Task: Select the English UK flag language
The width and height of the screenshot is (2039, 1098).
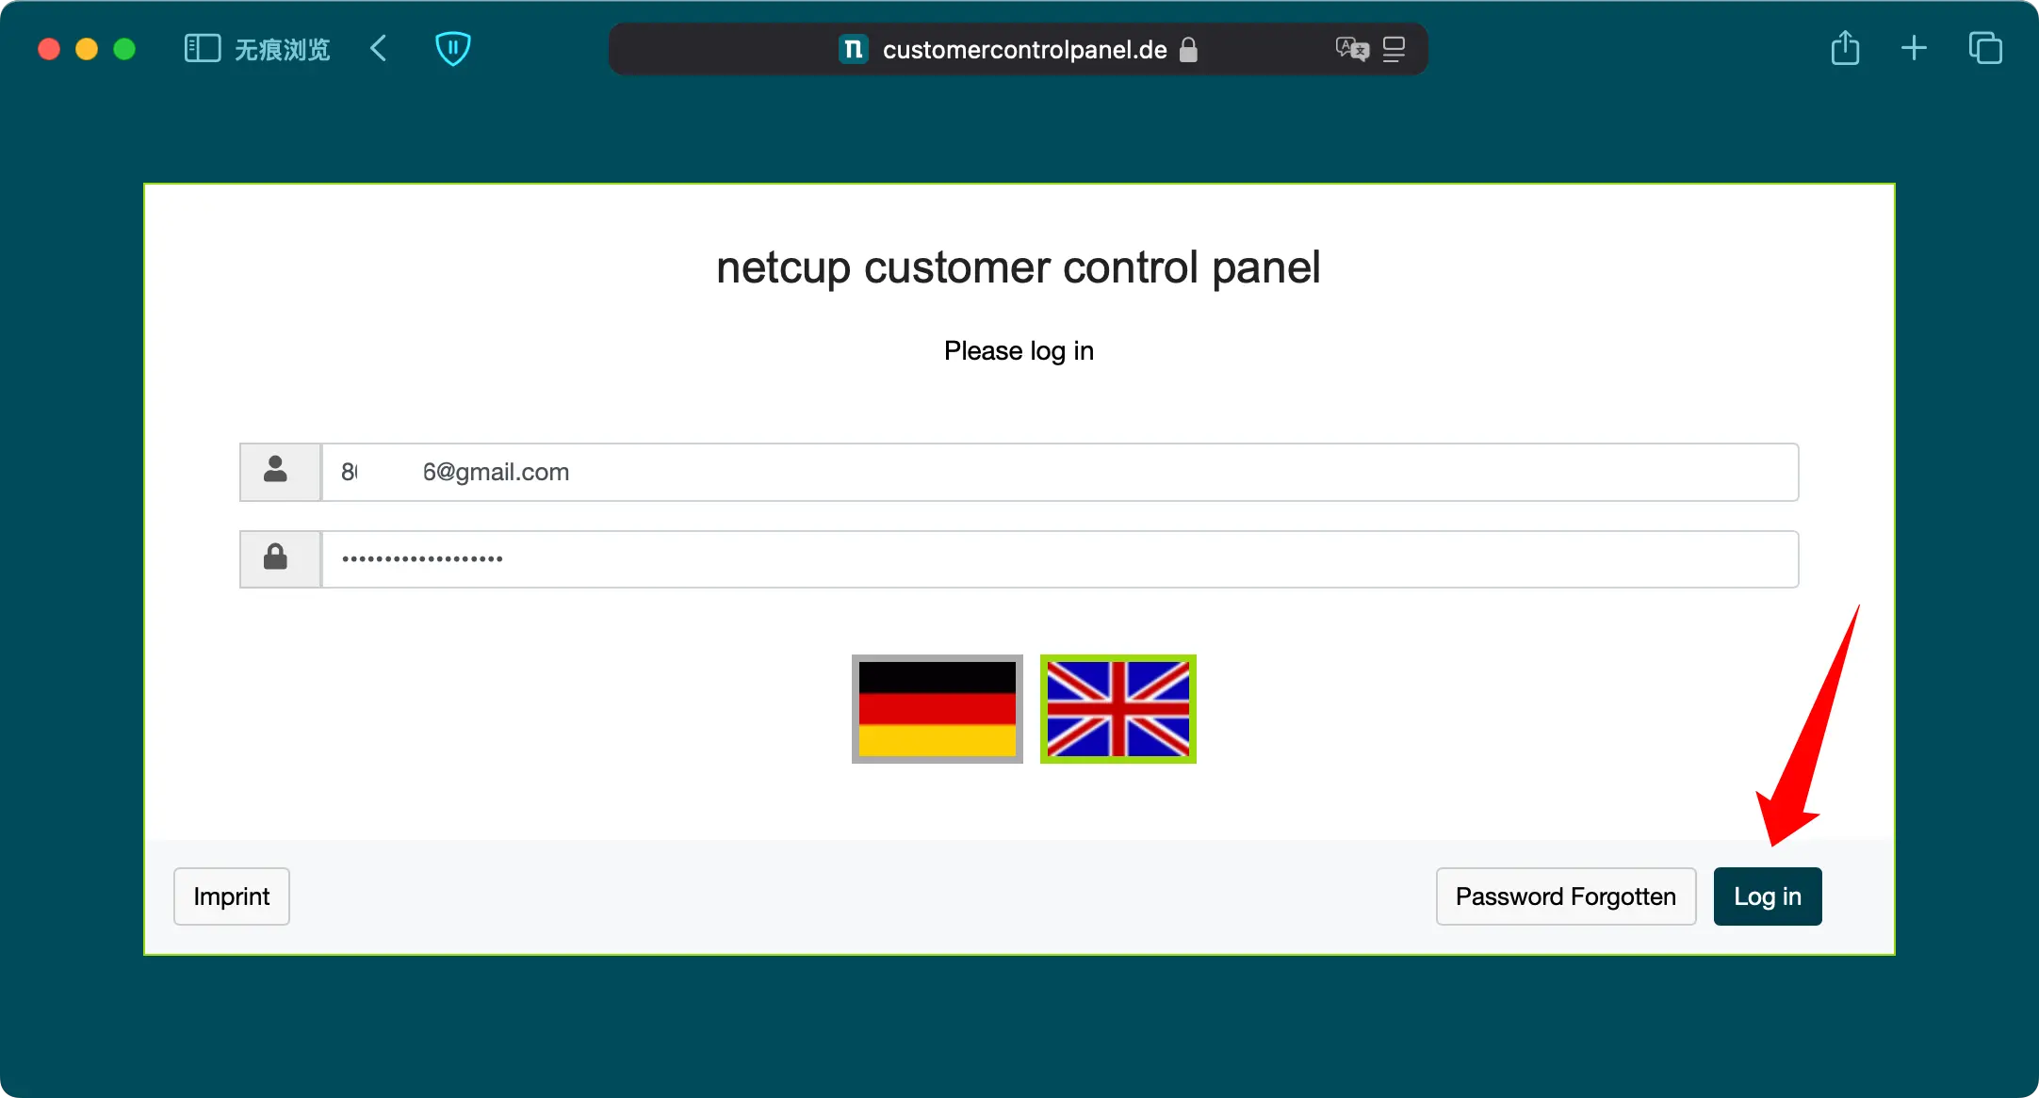Action: coord(1118,709)
